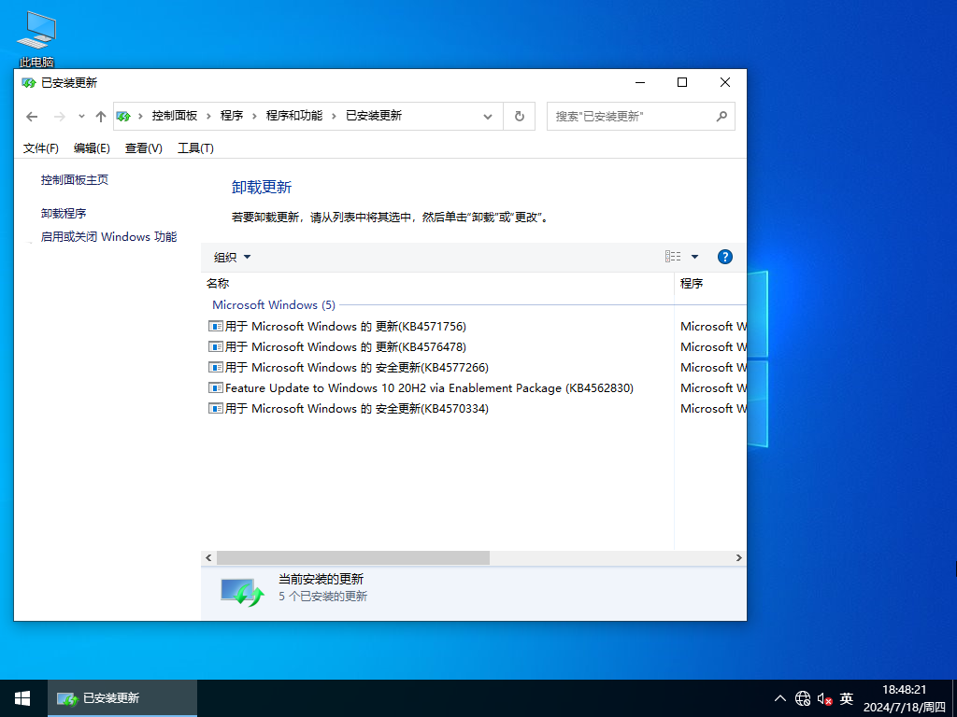Open the view options dropdown arrow

pyautogui.click(x=693, y=256)
